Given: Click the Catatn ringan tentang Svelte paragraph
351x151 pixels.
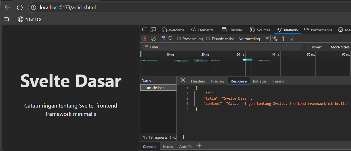Looking at the screenshot, I should [71, 110].
